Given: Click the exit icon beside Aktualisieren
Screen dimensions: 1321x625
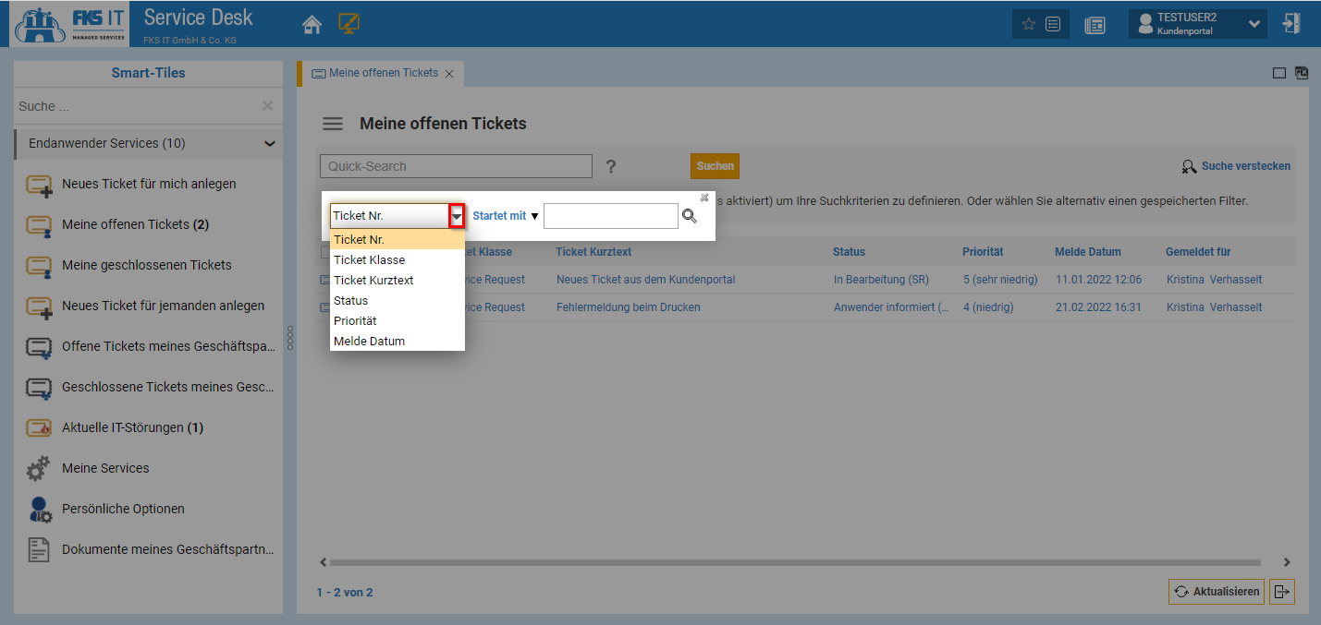Looking at the screenshot, I should [x=1281, y=592].
